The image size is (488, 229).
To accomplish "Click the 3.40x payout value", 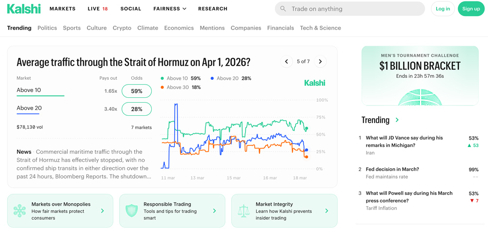I will coord(111,109).
